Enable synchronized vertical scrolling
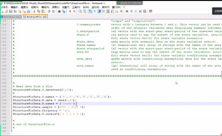The height and width of the screenshot is (136, 222). pyautogui.click(x=80, y=11)
